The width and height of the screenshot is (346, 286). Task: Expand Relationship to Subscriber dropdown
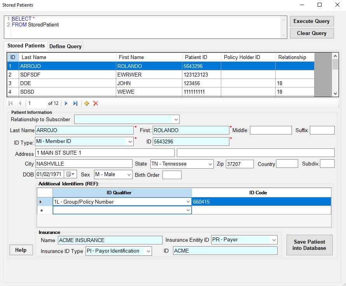(176, 120)
